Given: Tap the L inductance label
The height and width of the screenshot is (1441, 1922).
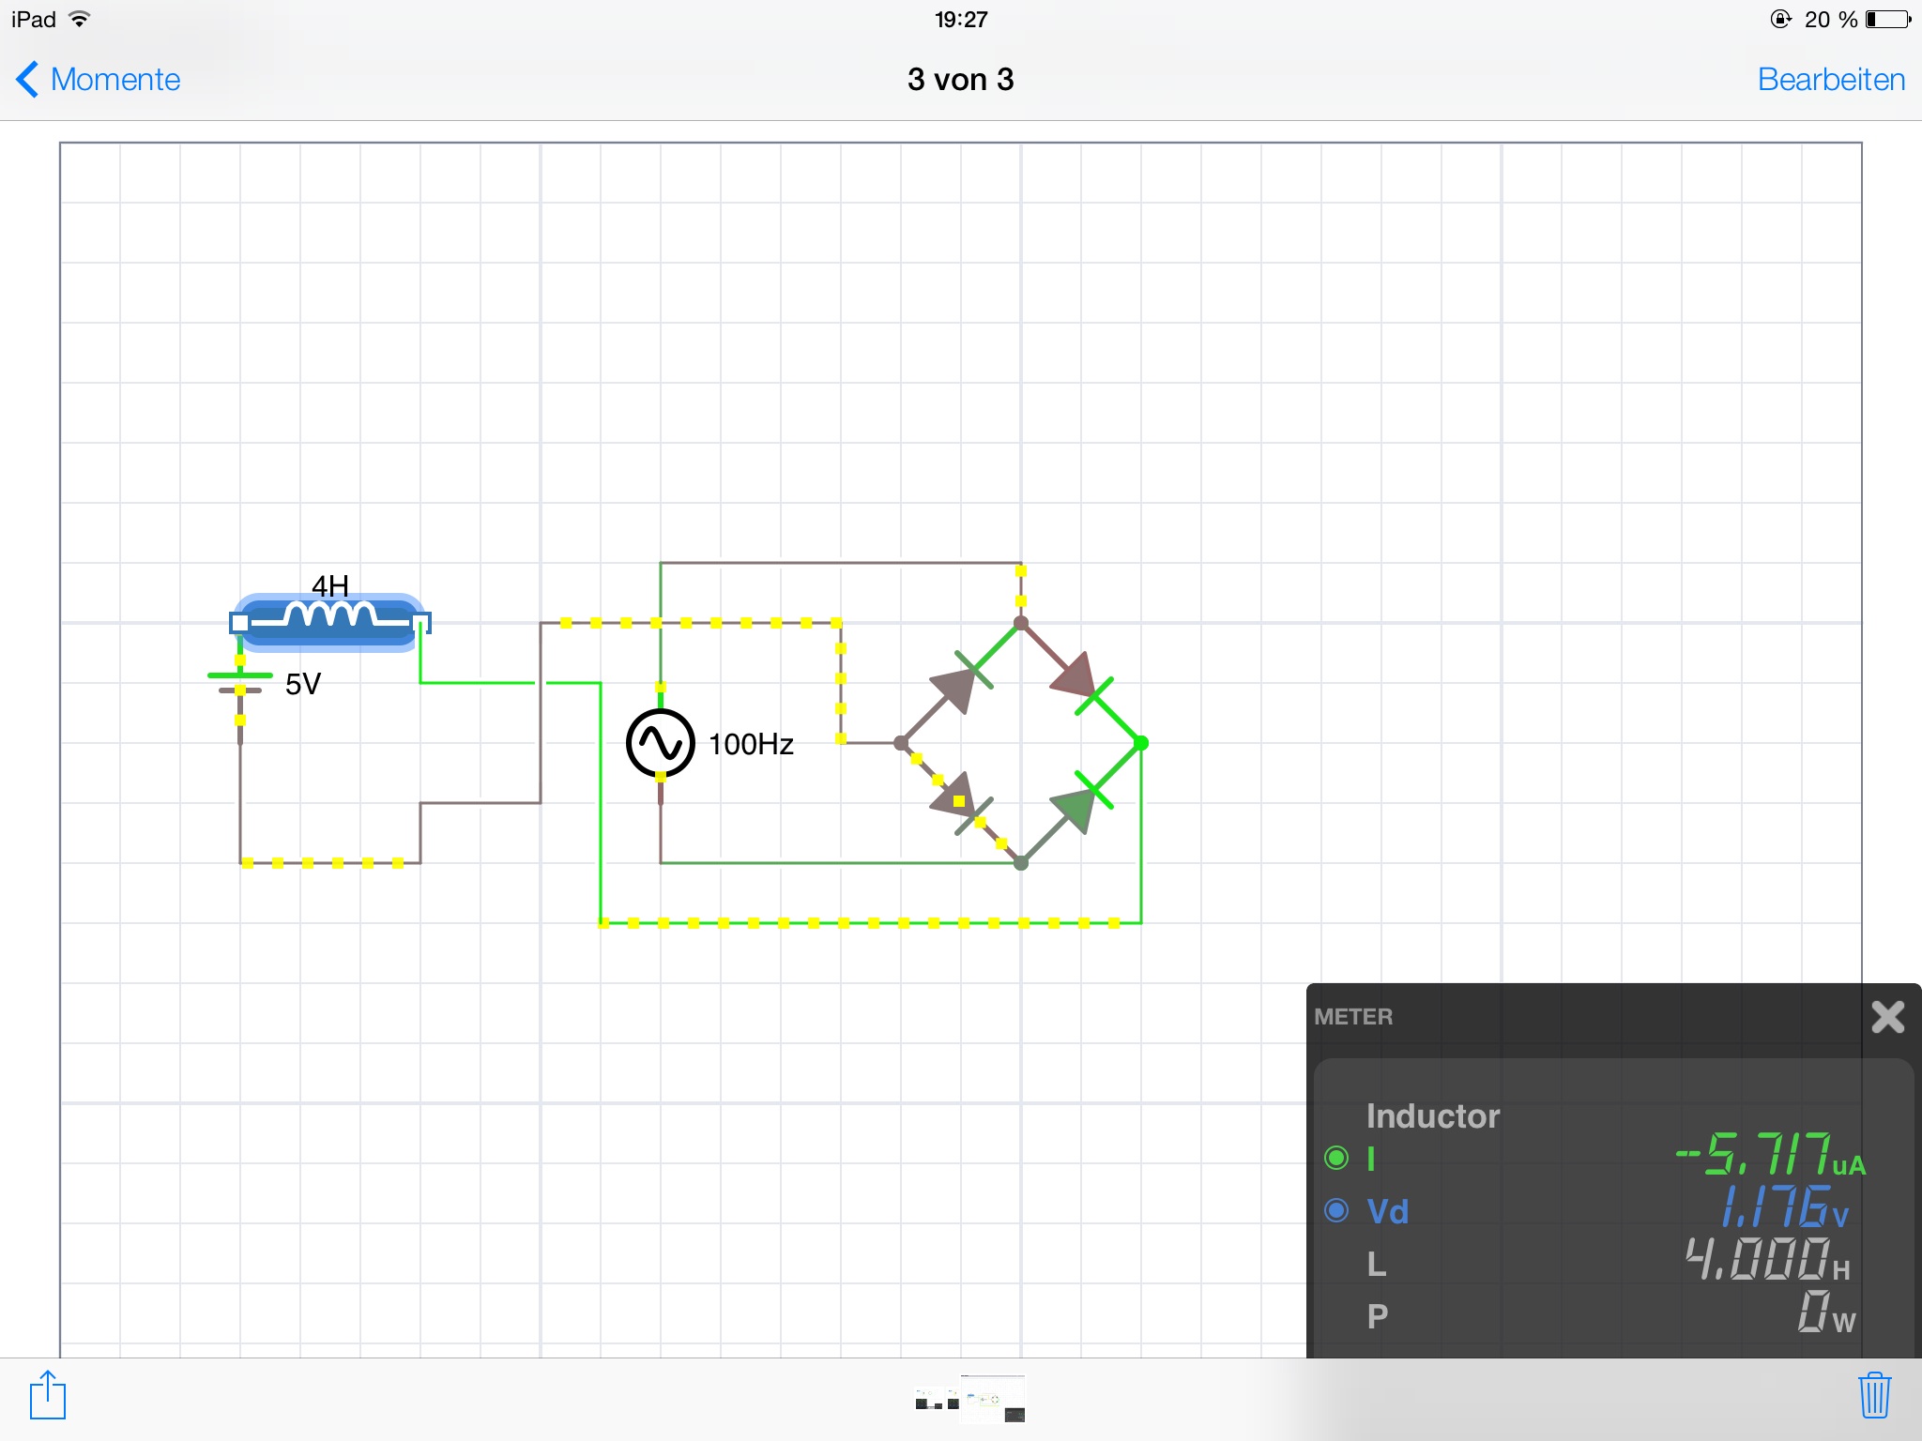Looking at the screenshot, I should click(x=1377, y=1264).
